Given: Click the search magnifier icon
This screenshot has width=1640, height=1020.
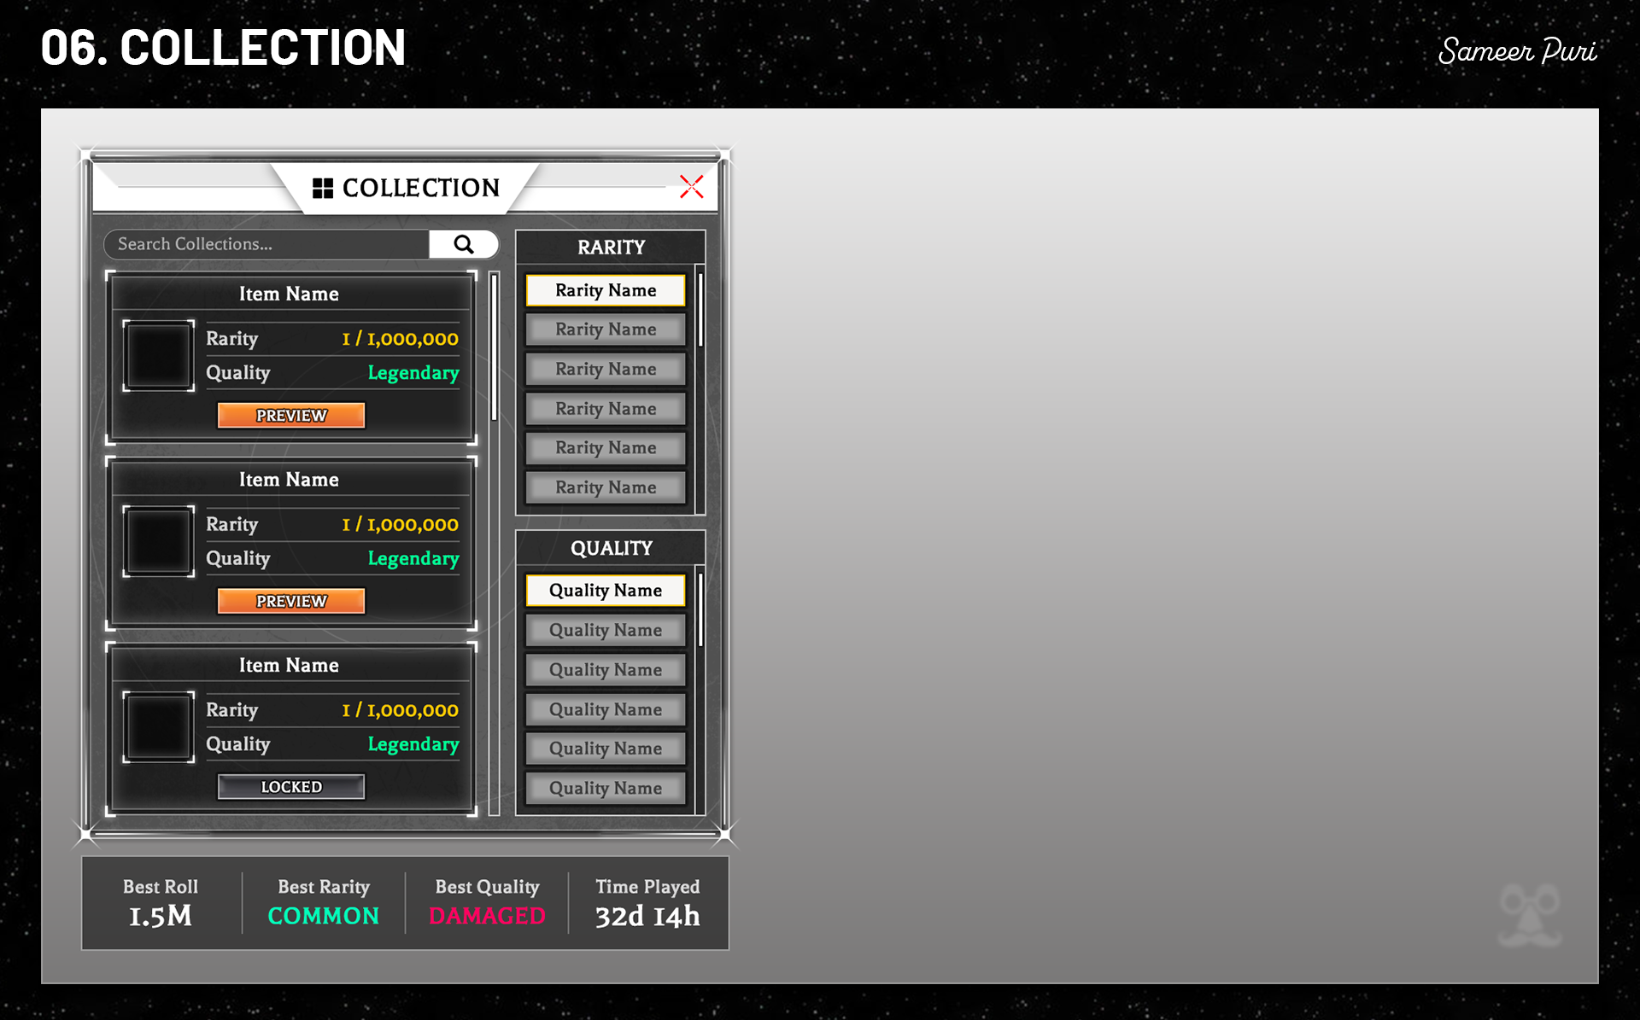Looking at the screenshot, I should click(x=464, y=244).
